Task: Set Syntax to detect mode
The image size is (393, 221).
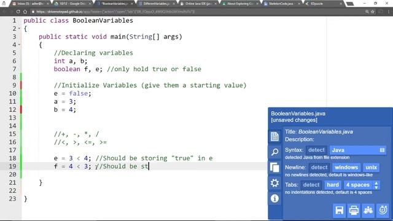Action: (x=316, y=150)
